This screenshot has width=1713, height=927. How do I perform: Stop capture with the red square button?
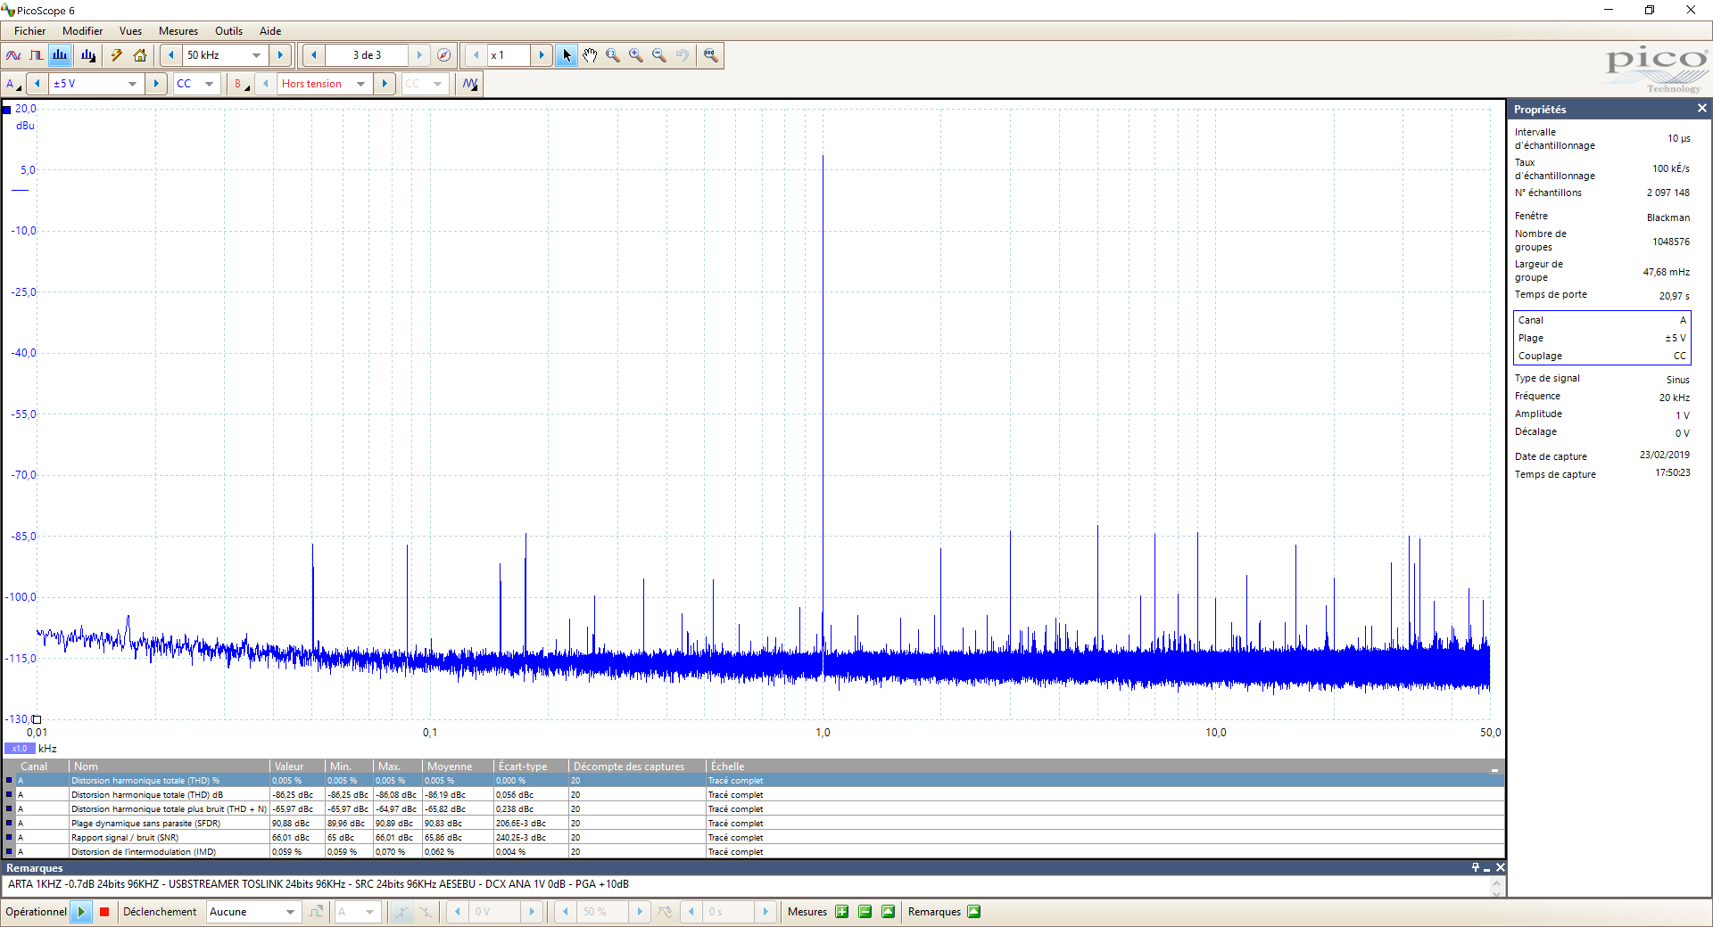pyautogui.click(x=104, y=912)
